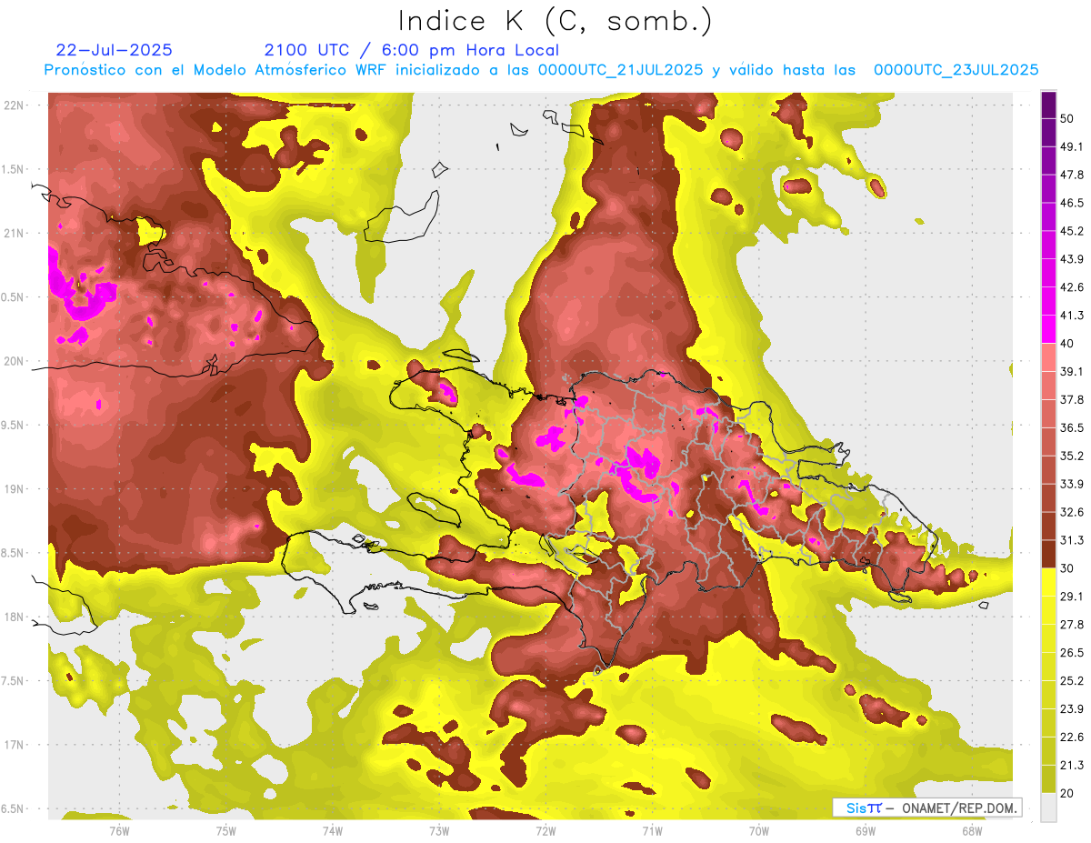
Task: Click legend value "36.5"
Action: click(1071, 427)
